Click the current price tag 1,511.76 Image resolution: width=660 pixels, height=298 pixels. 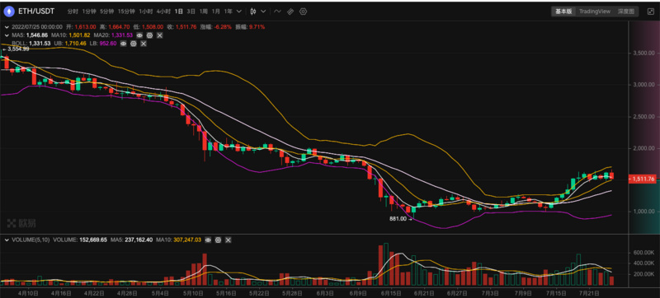(643, 179)
